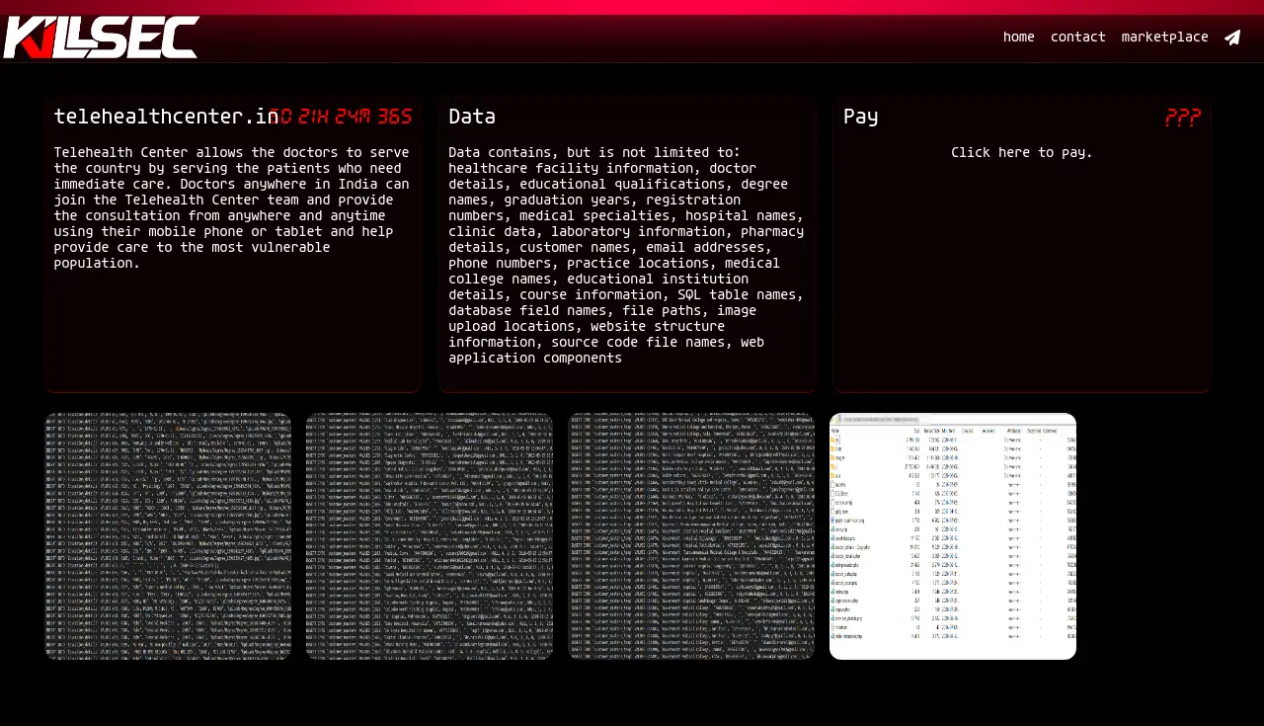The width and height of the screenshot is (1264, 726).
Task: Open the contact menu item
Action: click(x=1077, y=38)
